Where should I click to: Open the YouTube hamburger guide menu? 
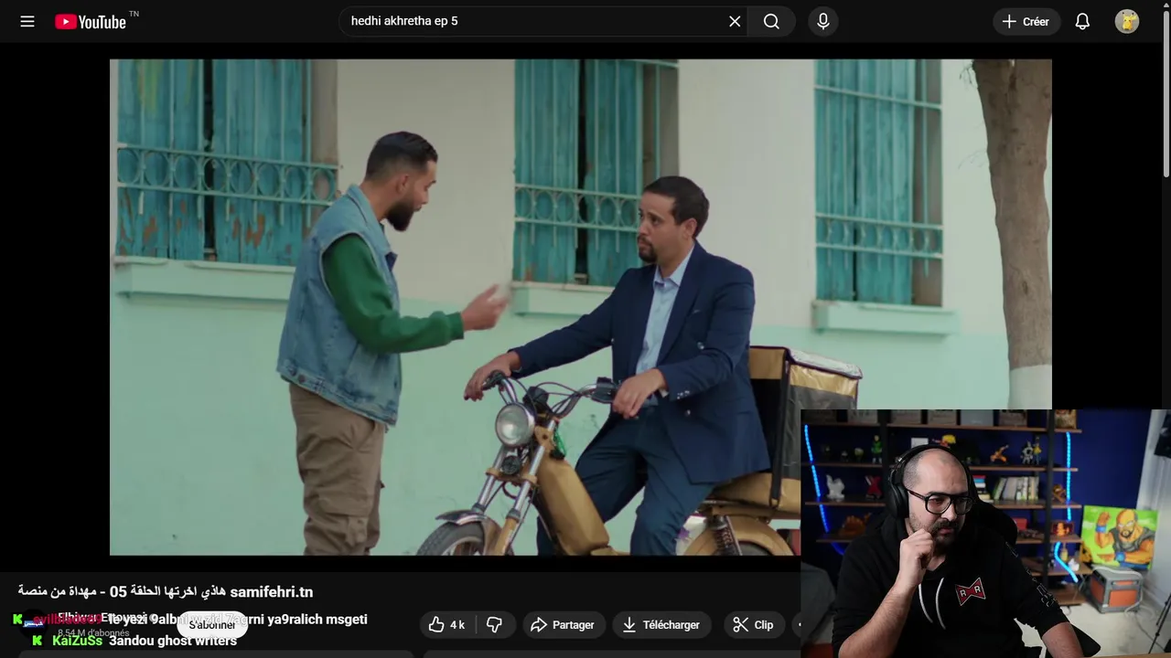click(x=27, y=21)
